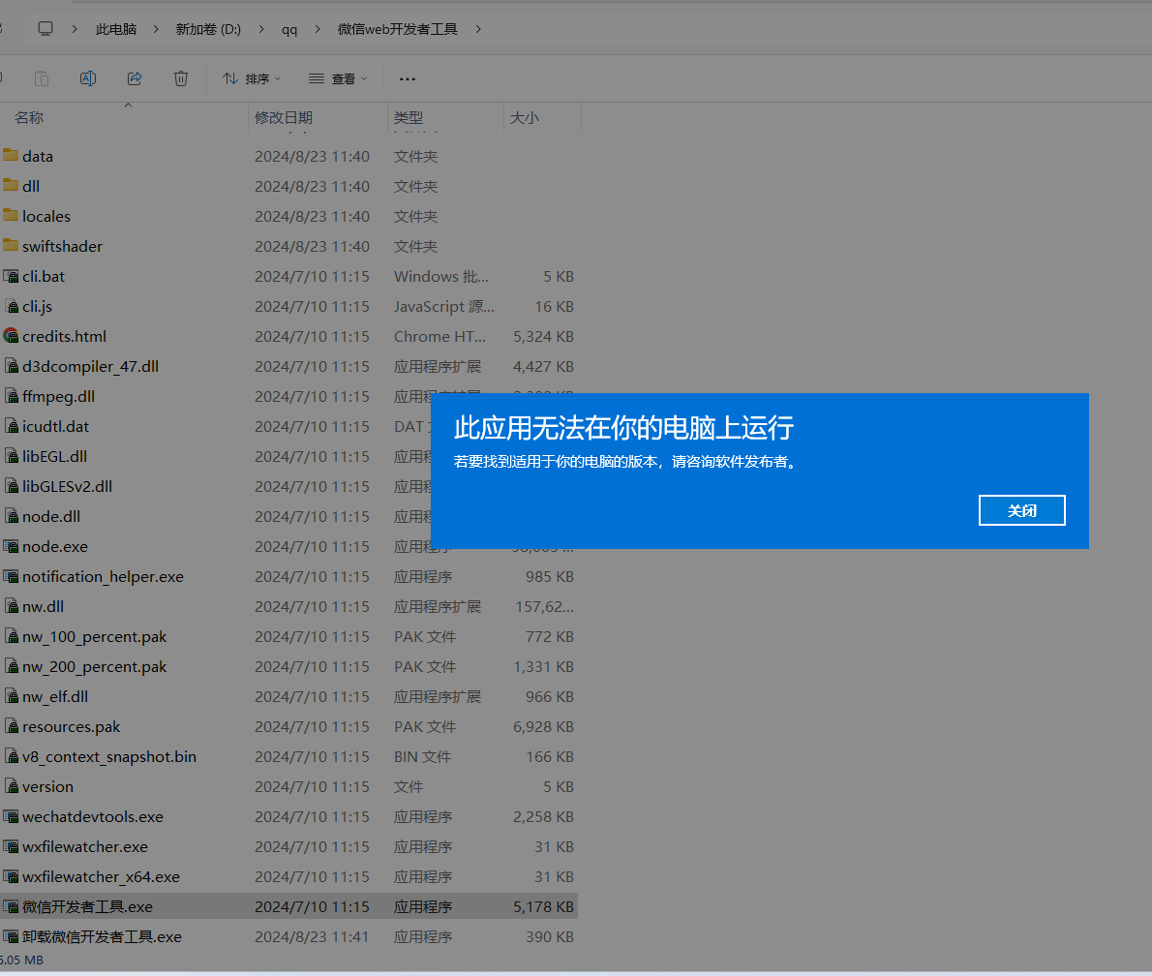Select nw_200_percent.pak file name
This screenshot has height=976, width=1152.
94,666
